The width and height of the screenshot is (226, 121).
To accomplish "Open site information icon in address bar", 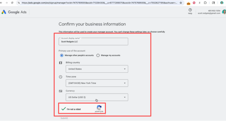I will click(19, 3).
